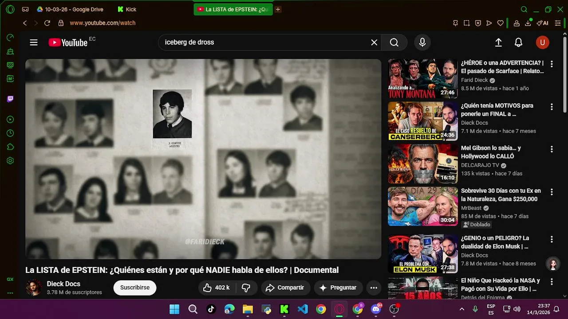The image size is (568, 319).
Task: Open options for MrBeast video
Action: 552,192
